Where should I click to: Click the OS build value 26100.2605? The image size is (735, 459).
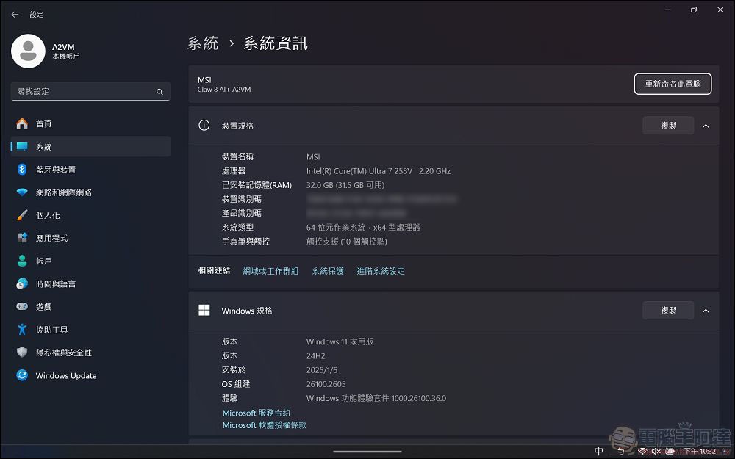326,384
